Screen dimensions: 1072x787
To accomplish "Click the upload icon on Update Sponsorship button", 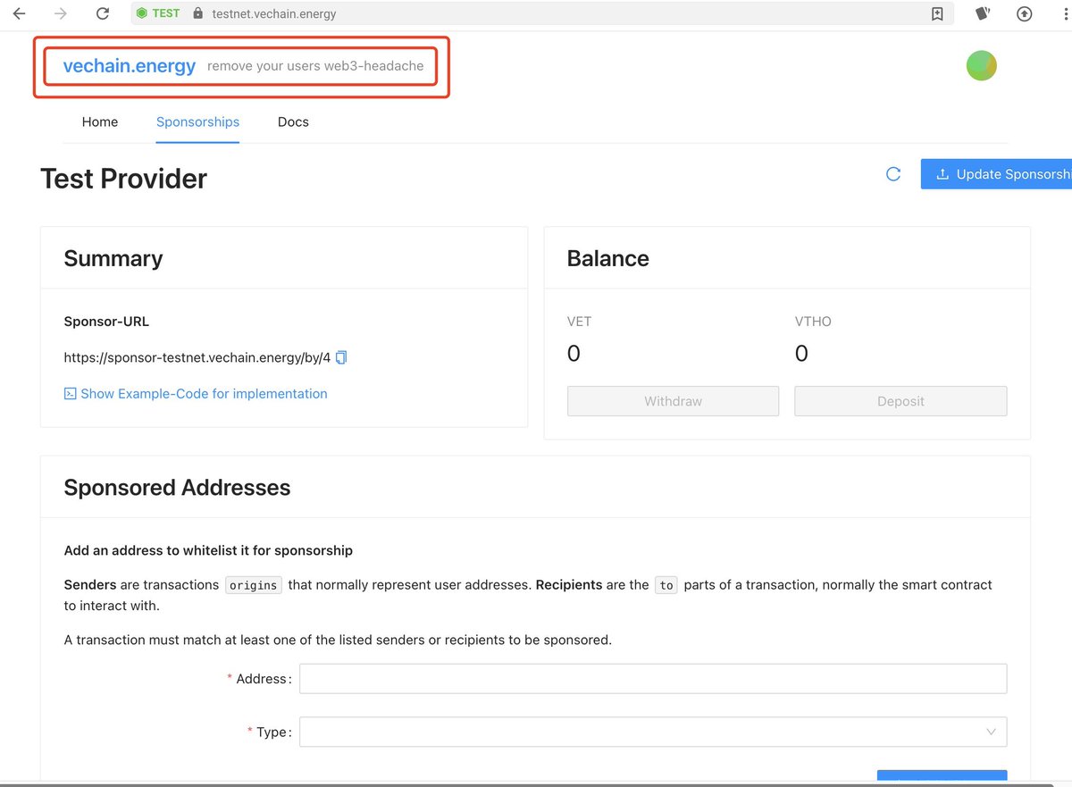I will [942, 174].
